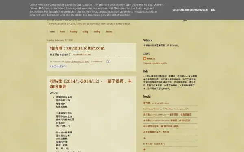This screenshot has width=244, height=152.
Task: Accept cookies with the OK button
Action: pos(213,10)
